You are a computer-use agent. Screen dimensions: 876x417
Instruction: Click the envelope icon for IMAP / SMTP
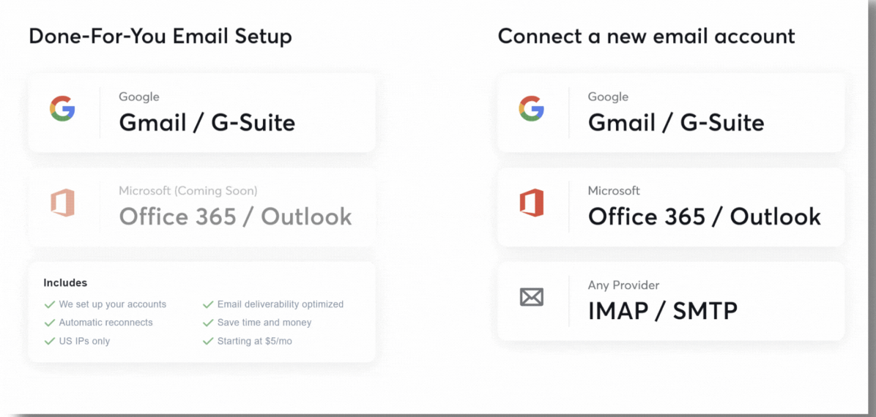tap(531, 297)
